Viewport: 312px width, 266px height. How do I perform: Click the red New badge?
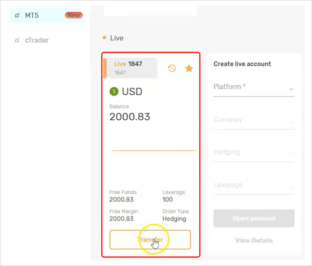74,15
